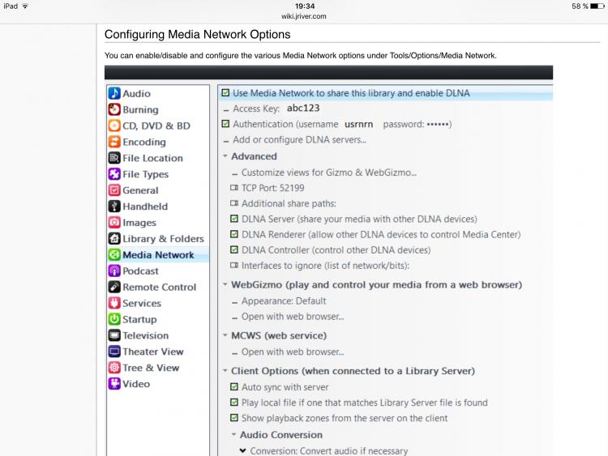608x456 pixels.
Task: Click the Handheld icon
Action: point(114,207)
